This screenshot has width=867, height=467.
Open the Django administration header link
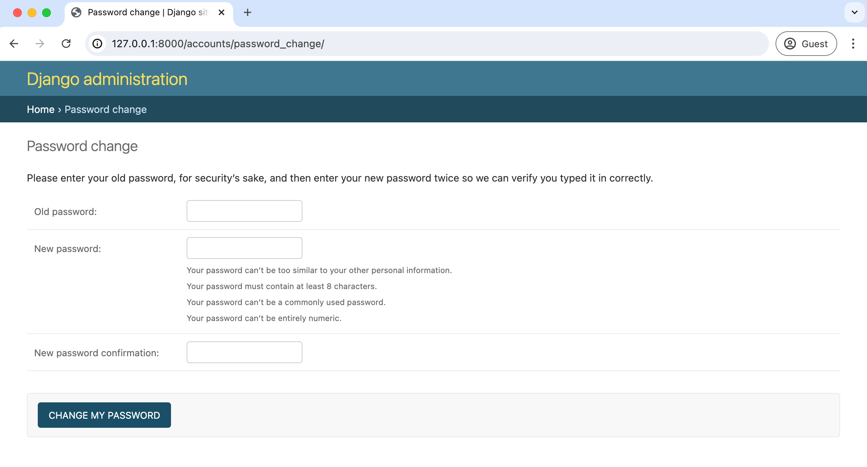(107, 79)
